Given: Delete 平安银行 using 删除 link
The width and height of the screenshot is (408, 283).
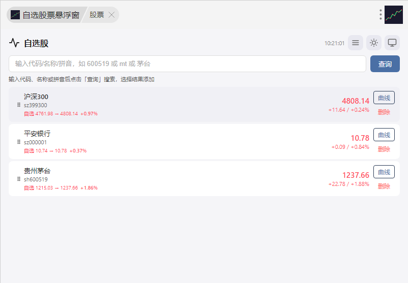Looking at the screenshot, I should click(x=384, y=149).
